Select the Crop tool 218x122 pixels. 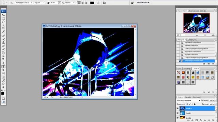(3, 28)
